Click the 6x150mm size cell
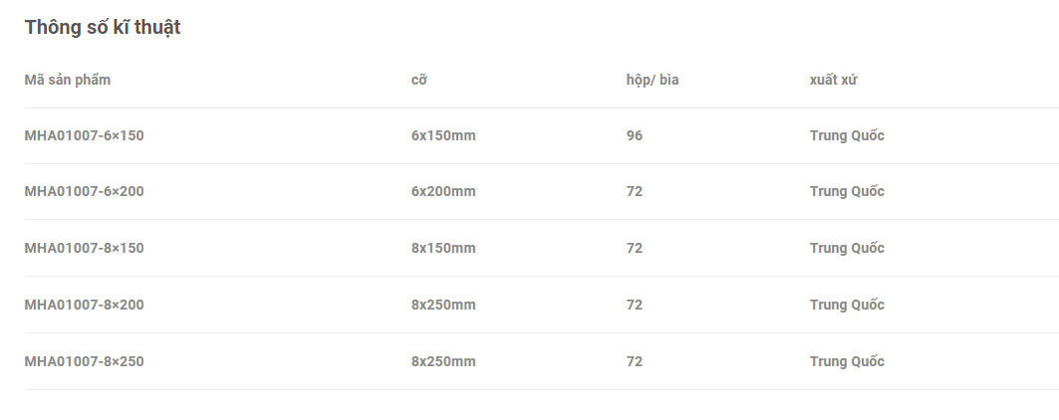1059x420 pixels. pyautogui.click(x=443, y=135)
